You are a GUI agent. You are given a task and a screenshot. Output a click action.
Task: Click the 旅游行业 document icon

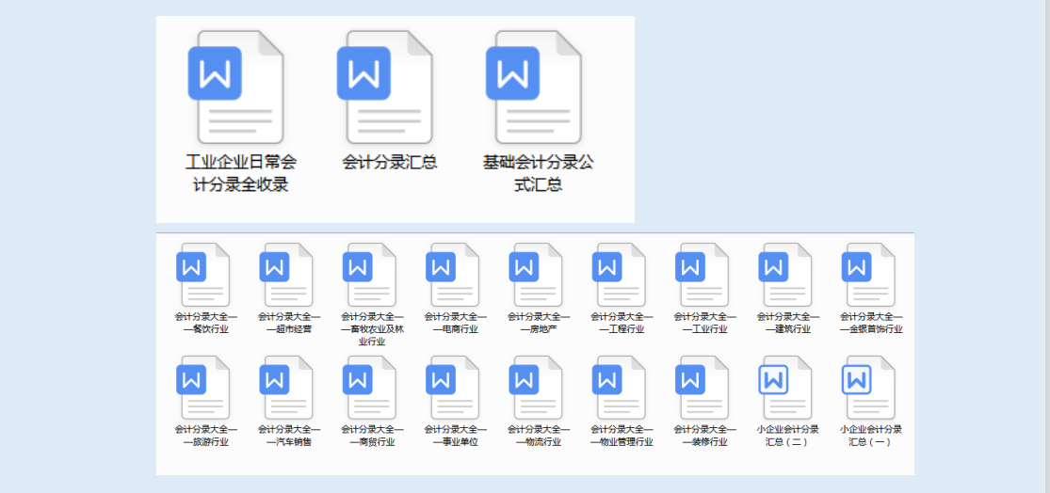[x=203, y=388]
